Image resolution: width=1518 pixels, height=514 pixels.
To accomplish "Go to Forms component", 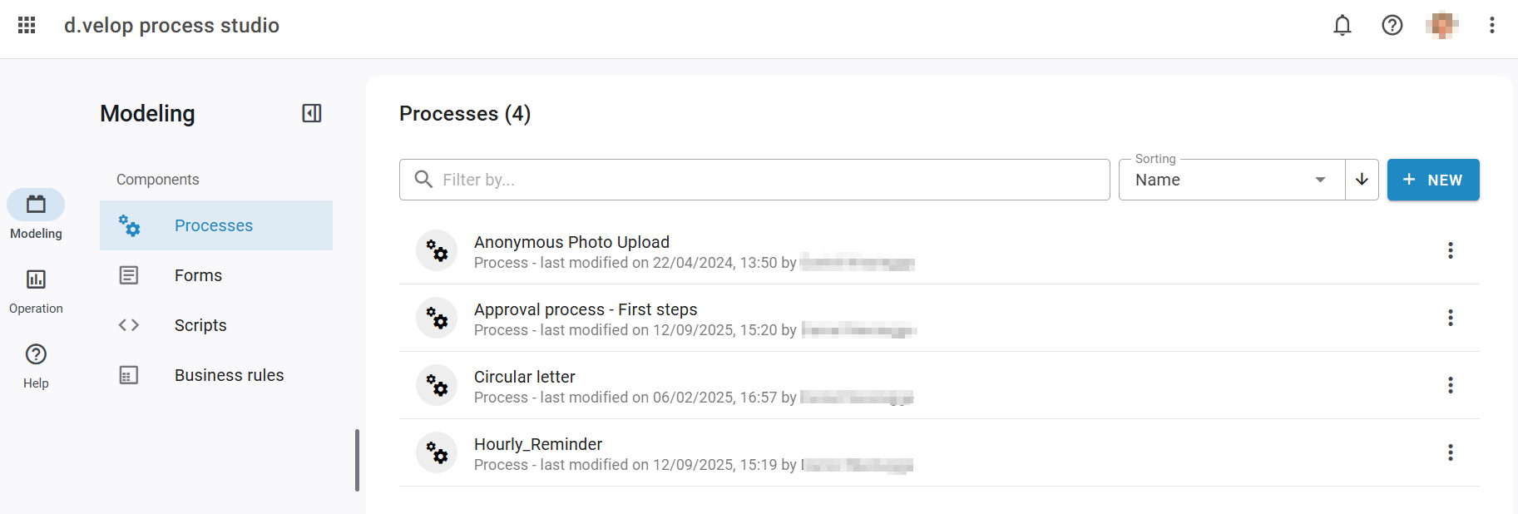I will [198, 275].
